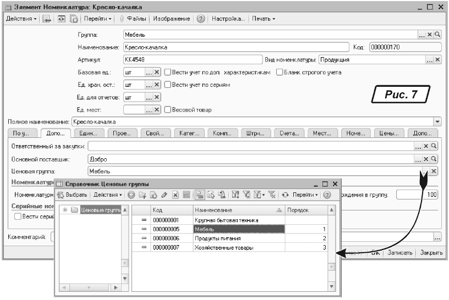Image resolution: width=449 pixels, height=300 pixels.
Task: Expand the Ценовые группы tree node
Action: 67,210
